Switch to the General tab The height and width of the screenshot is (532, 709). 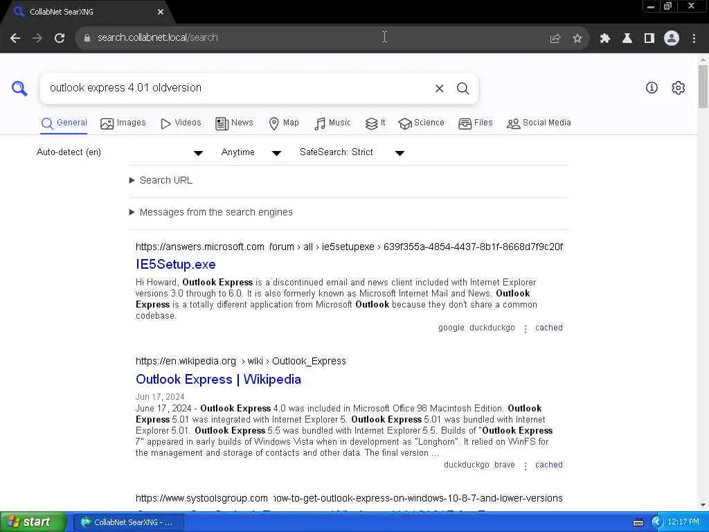point(64,123)
